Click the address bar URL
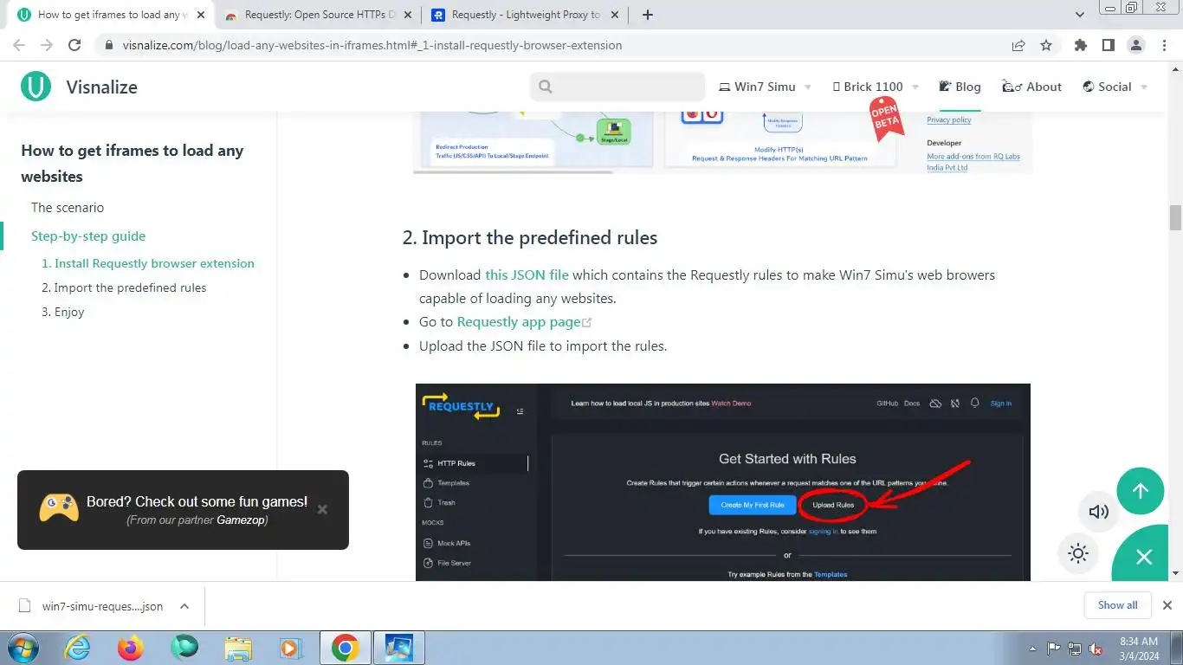Viewport: 1183px width, 665px height. (372, 45)
